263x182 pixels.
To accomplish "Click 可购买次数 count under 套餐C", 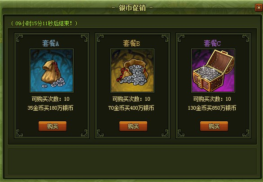I will pyautogui.click(x=212, y=99).
